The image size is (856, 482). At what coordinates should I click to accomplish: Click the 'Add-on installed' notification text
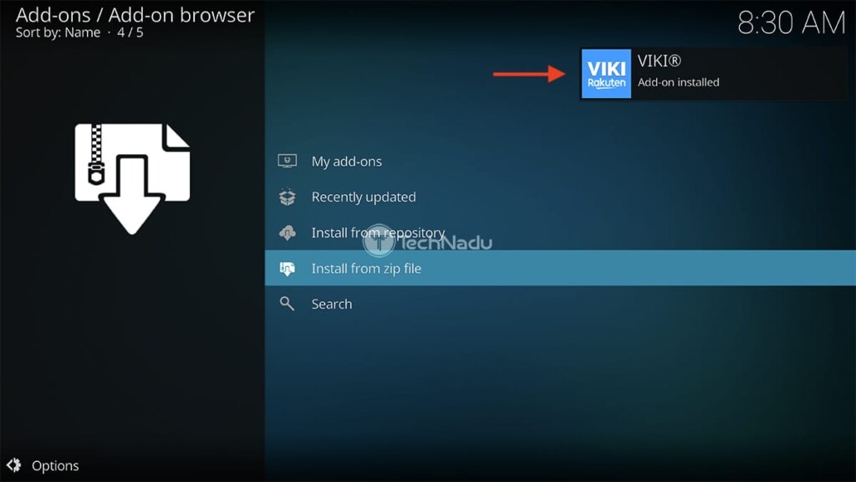(x=679, y=83)
